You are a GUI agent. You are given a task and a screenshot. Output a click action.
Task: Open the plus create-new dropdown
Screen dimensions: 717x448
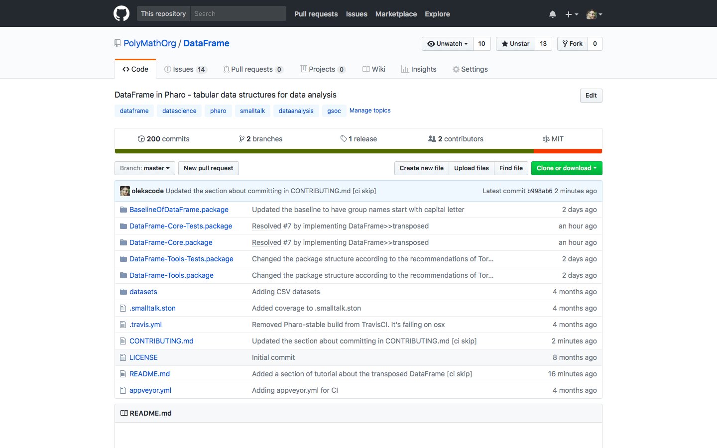point(572,14)
